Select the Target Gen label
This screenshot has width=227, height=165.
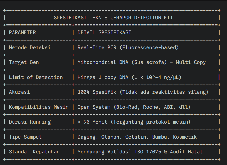[x=24, y=62]
